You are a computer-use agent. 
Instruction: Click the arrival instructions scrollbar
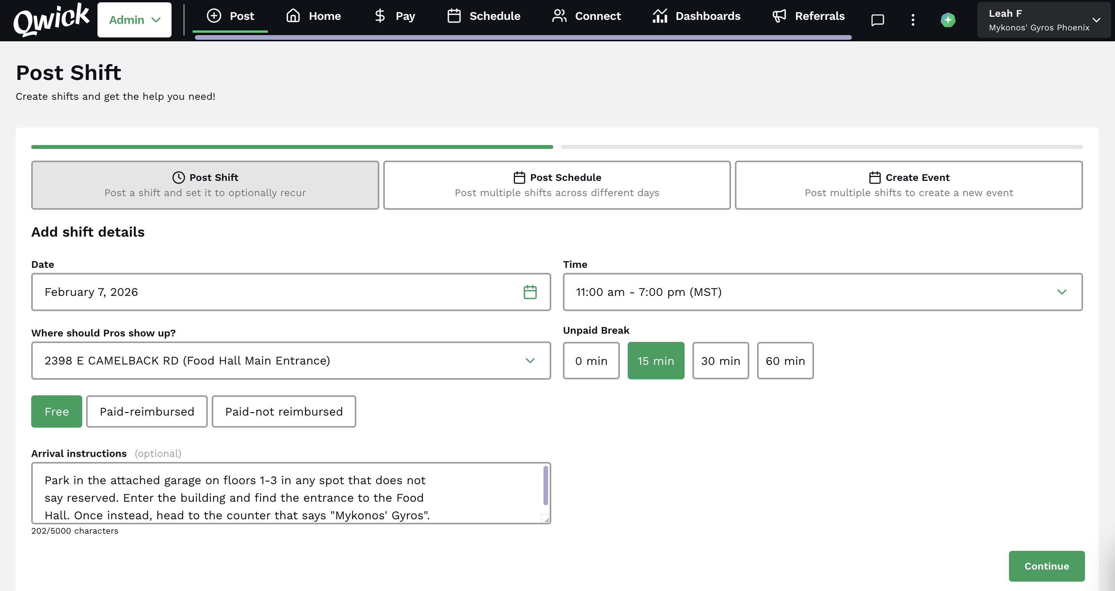click(545, 485)
